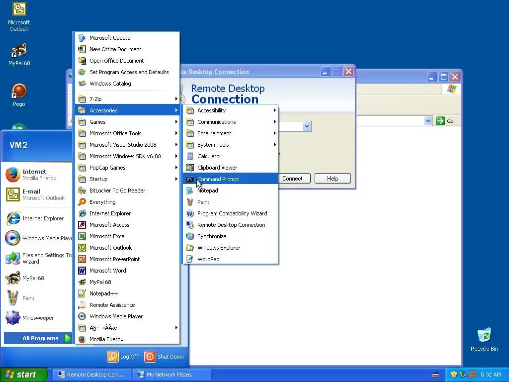
Task: Click the Windows Catalog icon
Action: (x=82, y=84)
